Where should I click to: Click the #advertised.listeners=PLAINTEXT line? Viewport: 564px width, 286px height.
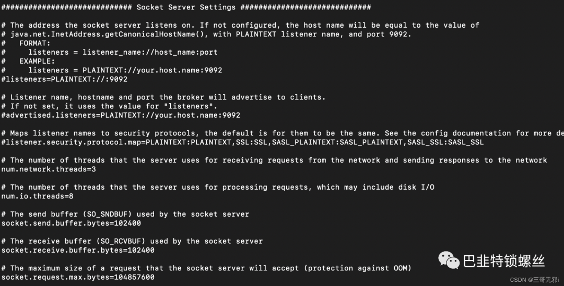(x=121, y=115)
